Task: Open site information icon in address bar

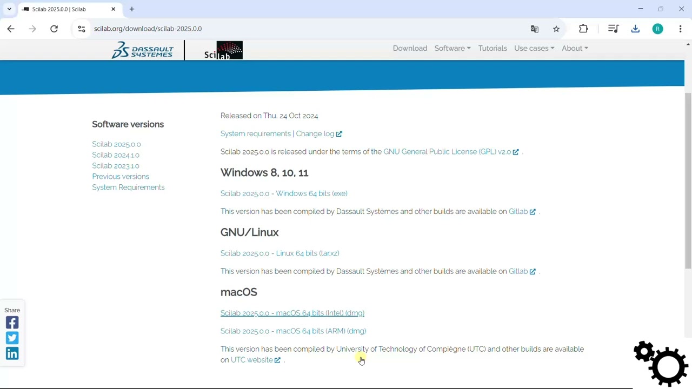Action: click(x=82, y=29)
